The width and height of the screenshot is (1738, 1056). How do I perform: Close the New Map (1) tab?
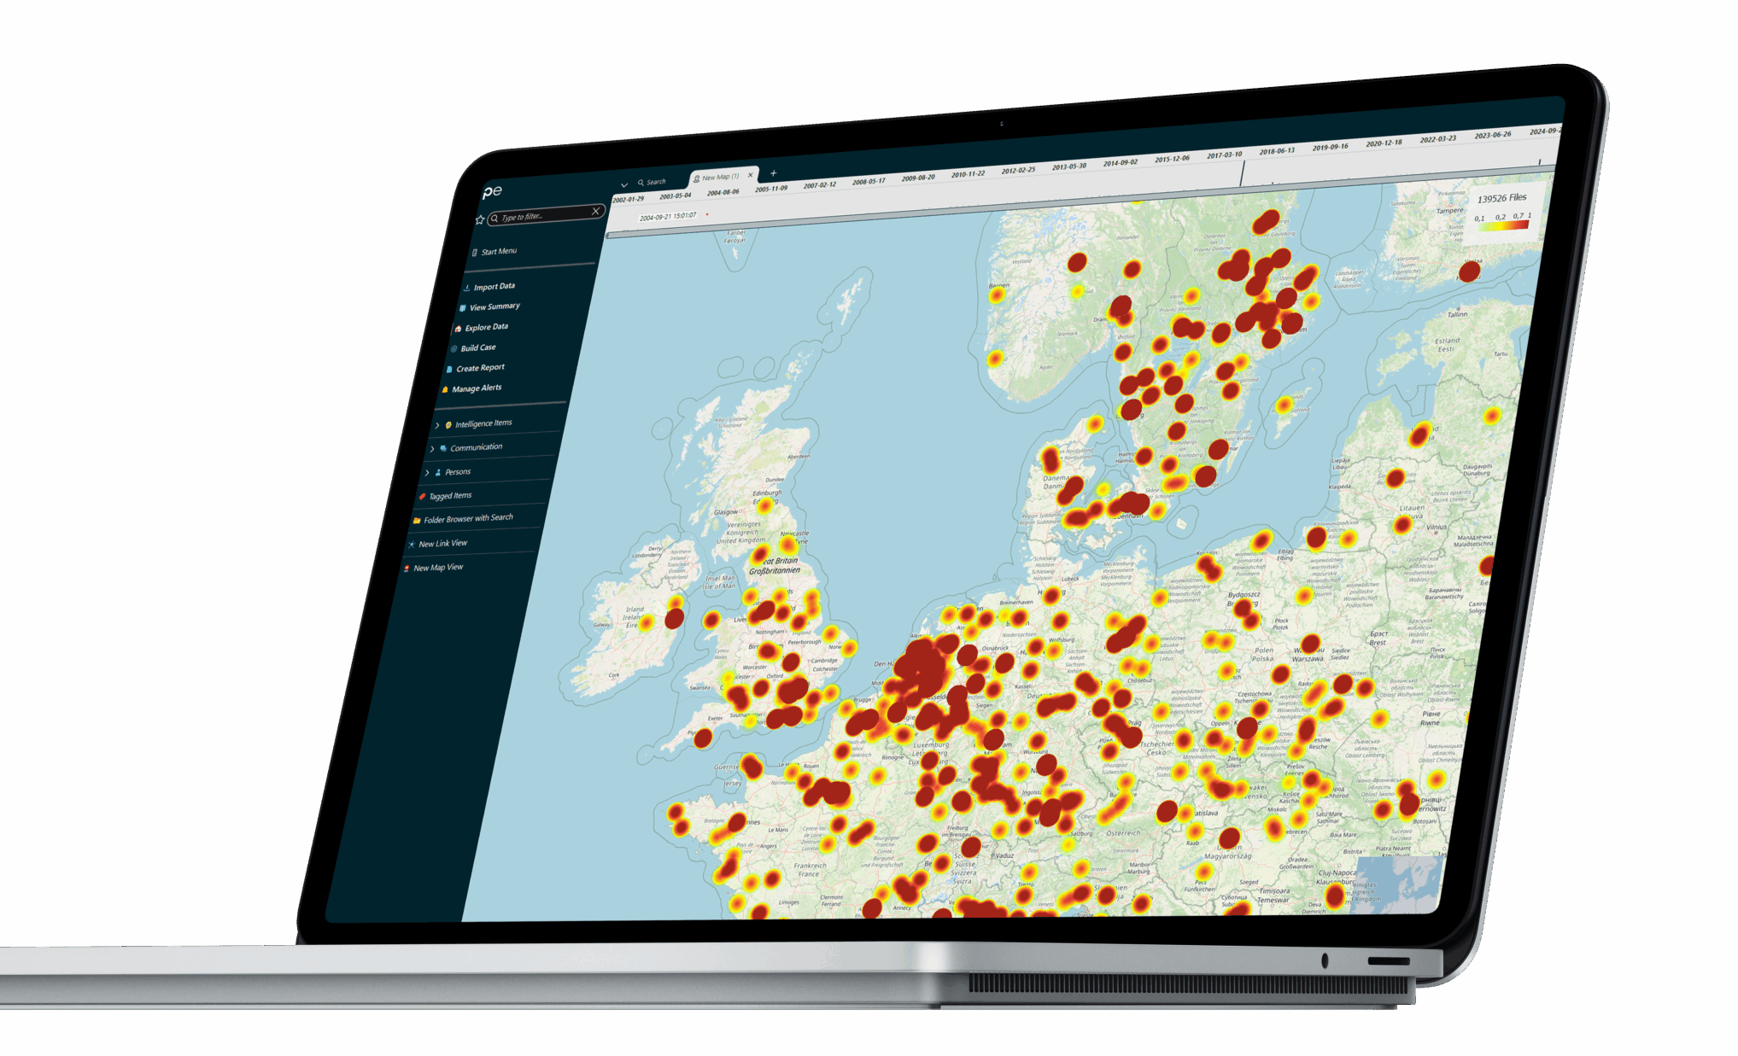click(x=751, y=175)
